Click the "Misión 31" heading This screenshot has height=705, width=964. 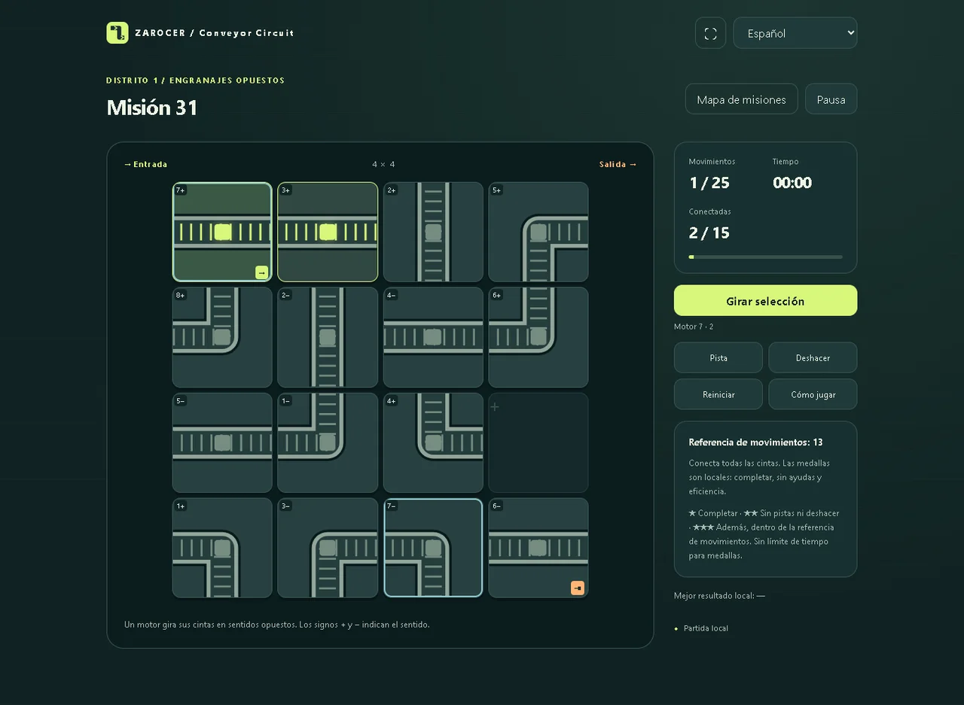(x=152, y=108)
